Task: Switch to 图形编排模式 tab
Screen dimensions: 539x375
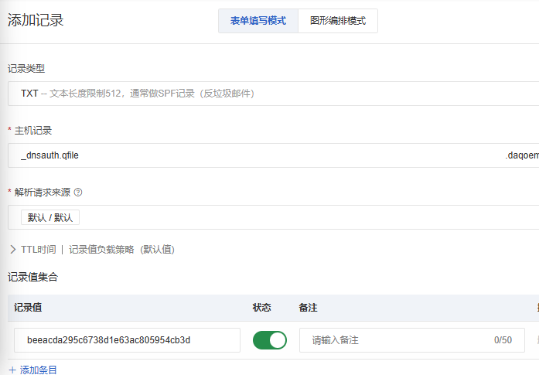Action: 338,21
